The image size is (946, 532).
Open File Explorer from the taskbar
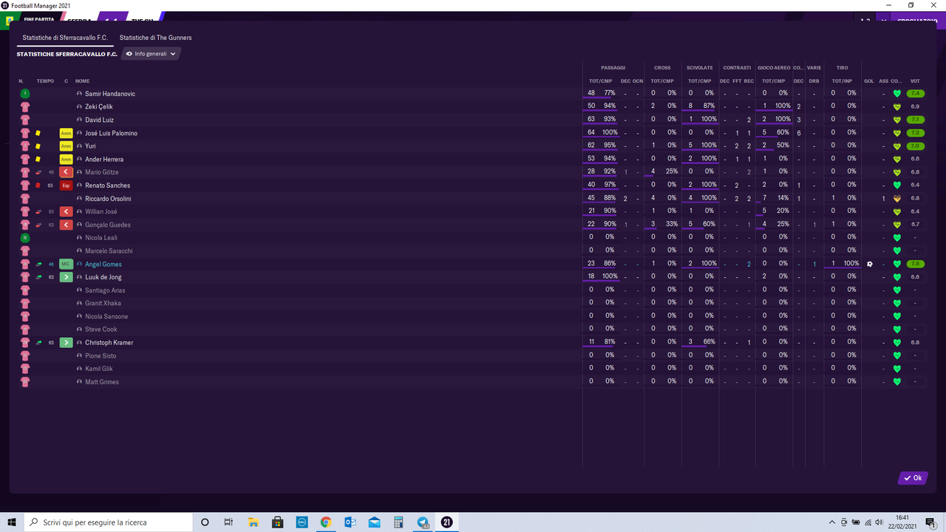pos(253,522)
